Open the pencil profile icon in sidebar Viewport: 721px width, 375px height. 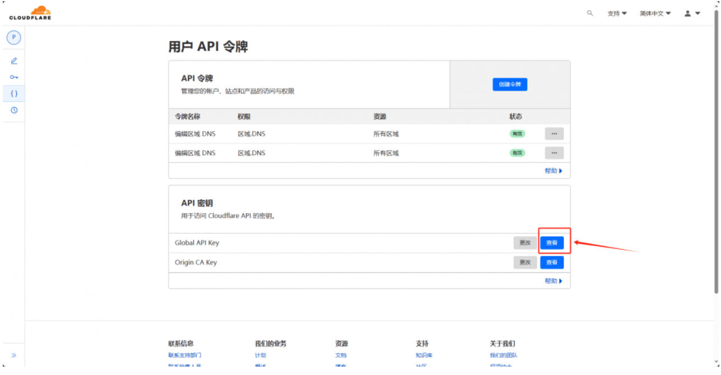pyautogui.click(x=14, y=60)
